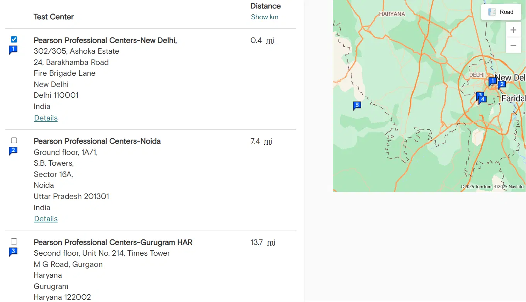Click the mi abbreviation next to 7.4

268,141
